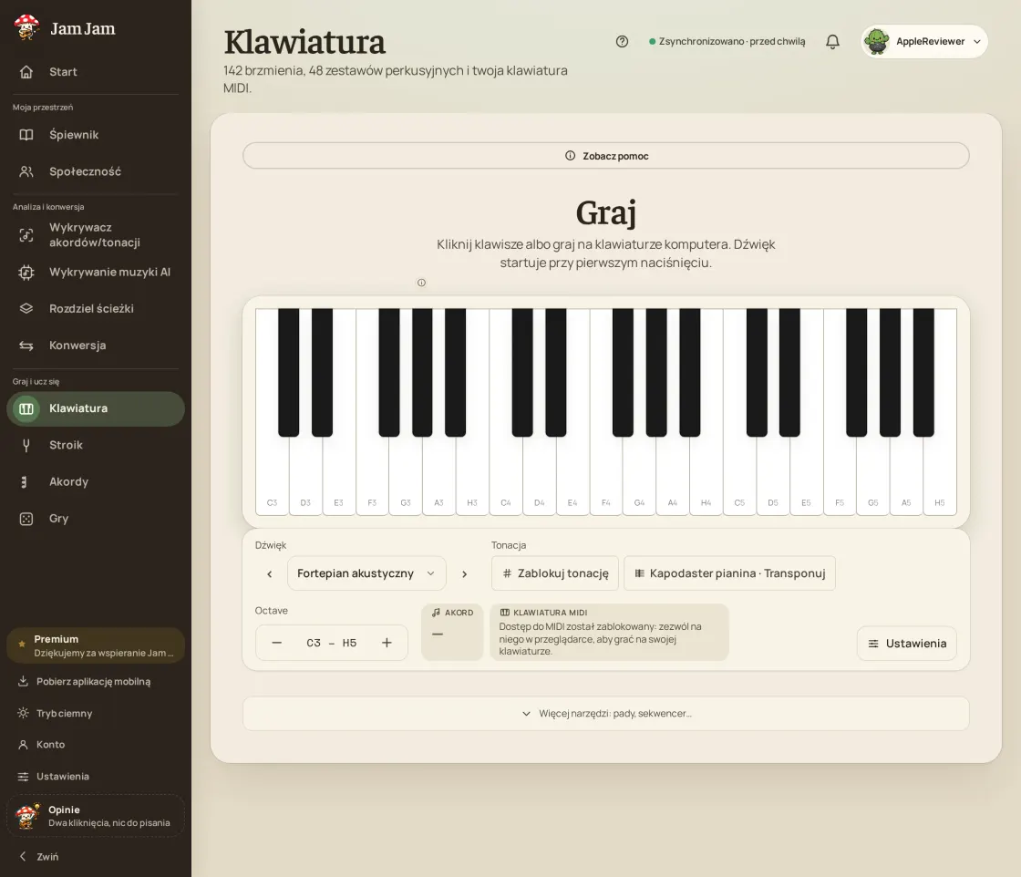This screenshot has height=877, width=1021.
Task: Click the AKORD chord display box
Action: (x=452, y=632)
